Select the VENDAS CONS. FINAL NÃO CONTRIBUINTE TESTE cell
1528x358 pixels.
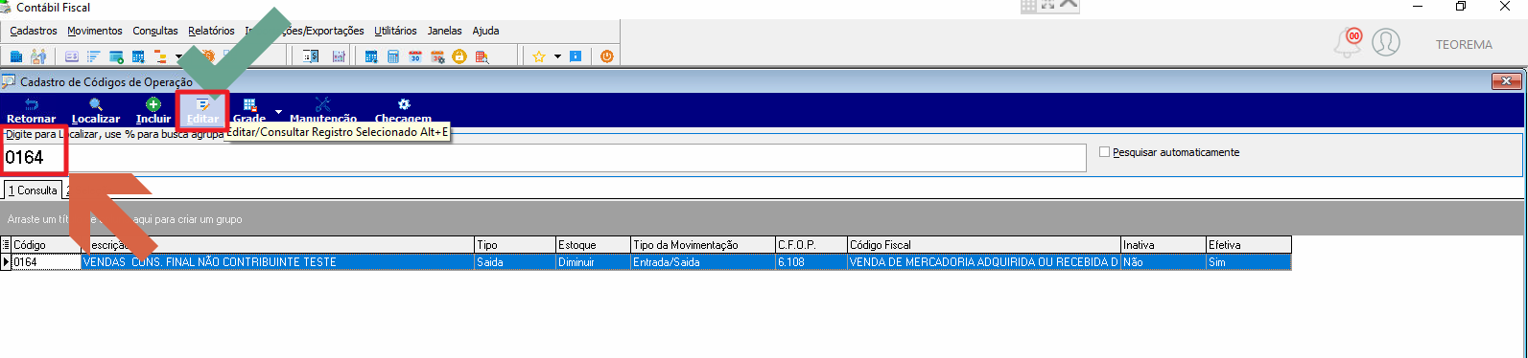tap(278, 262)
